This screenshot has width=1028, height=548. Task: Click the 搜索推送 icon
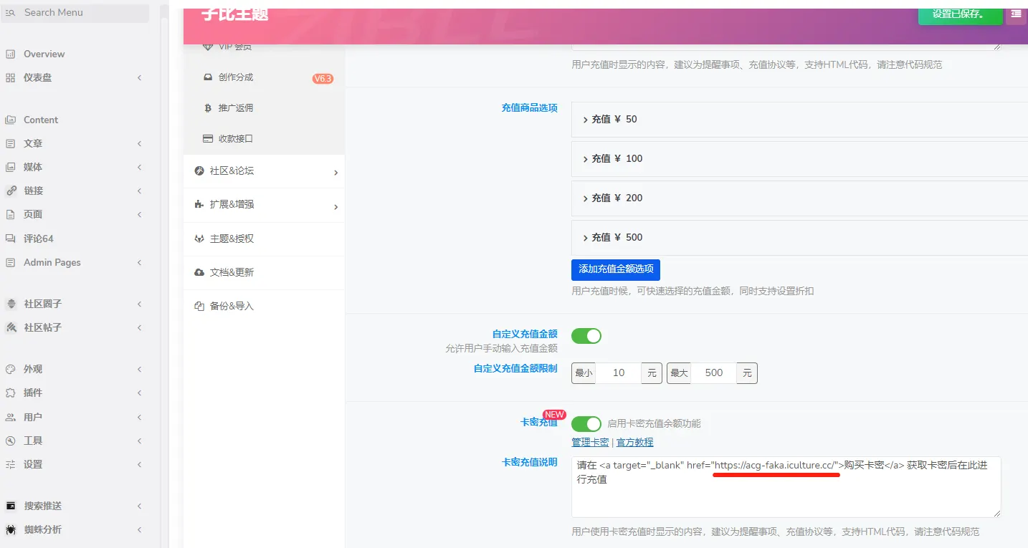pyautogui.click(x=11, y=506)
